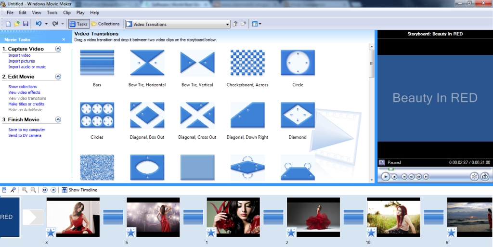Click the Play button in preview monitor
This screenshot has height=247, width=493.
click(x=386, y=177)
